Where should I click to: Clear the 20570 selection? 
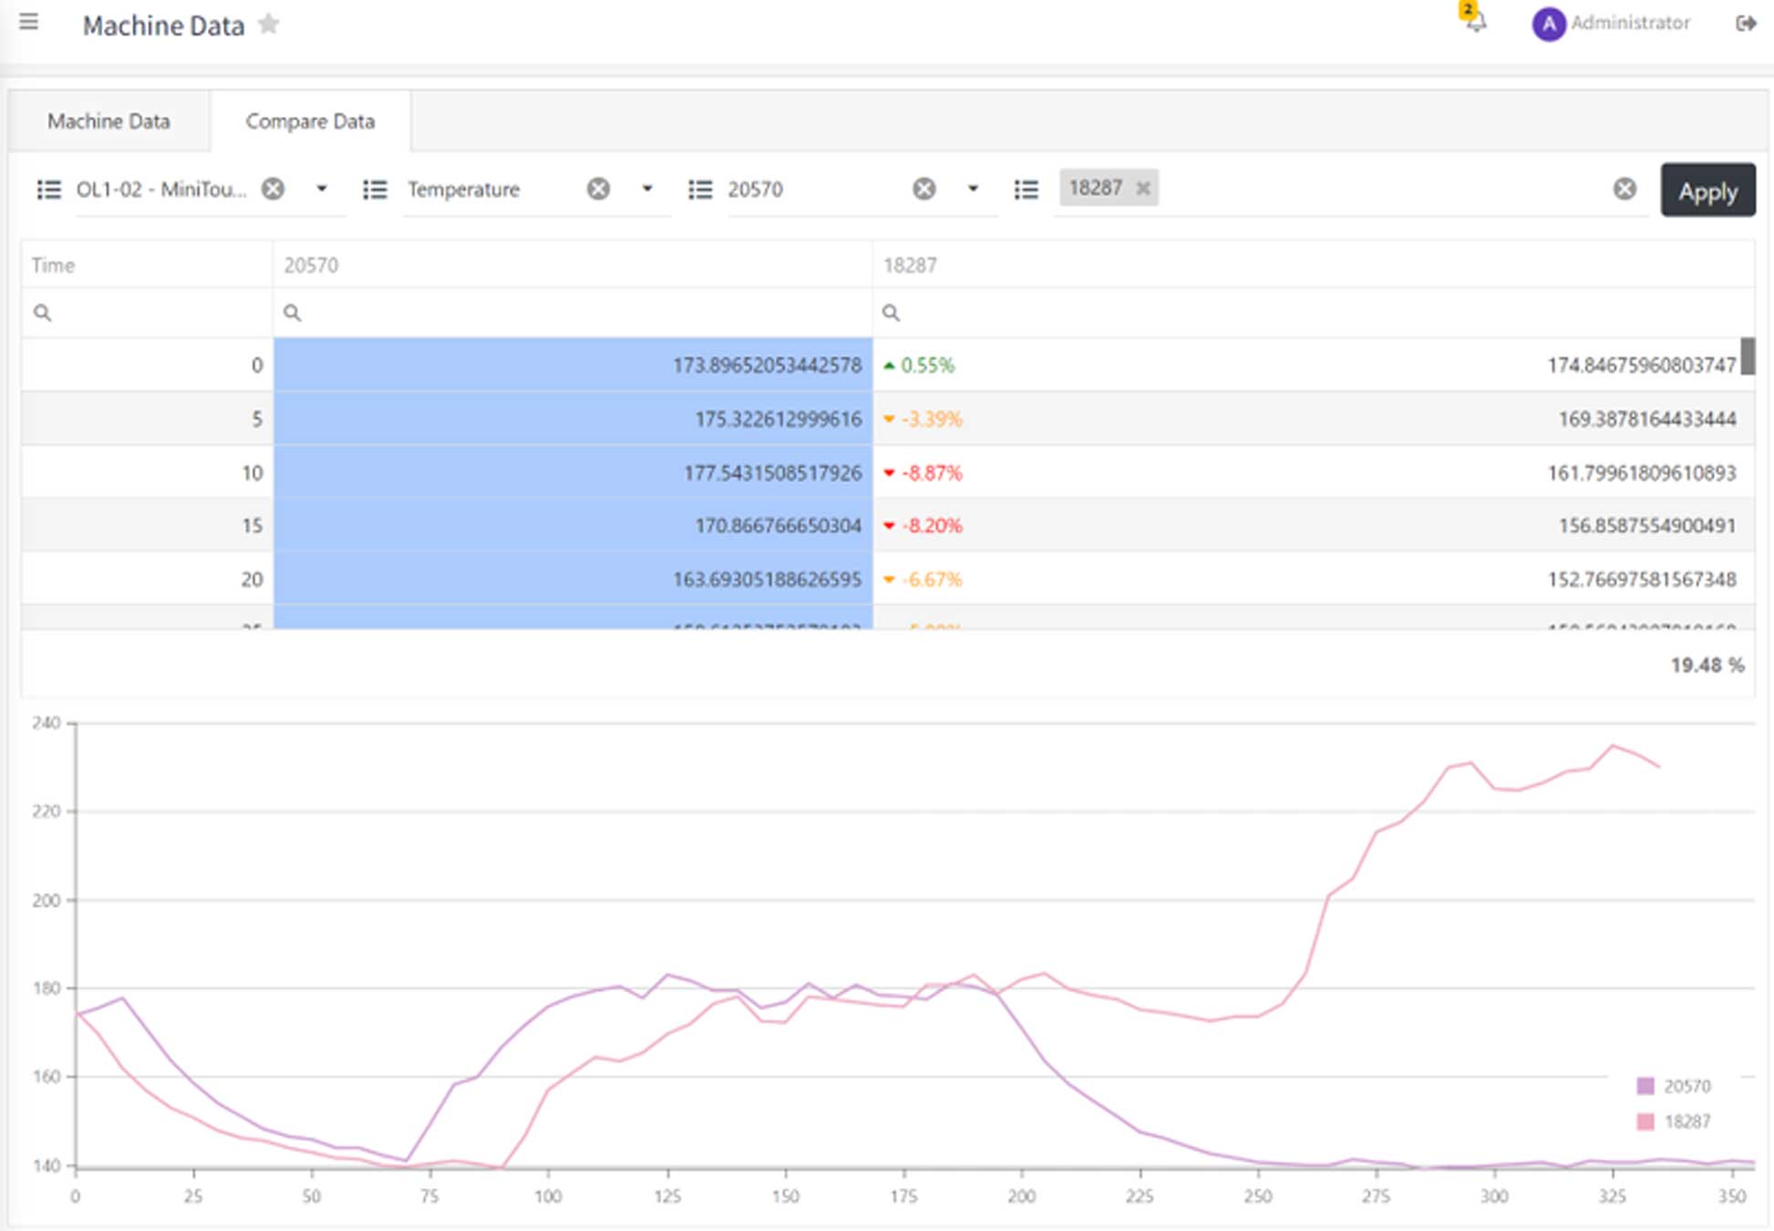point(923,189)
